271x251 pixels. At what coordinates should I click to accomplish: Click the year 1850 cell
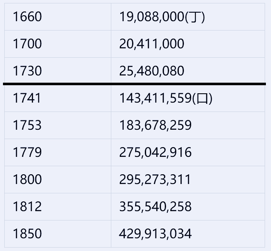click(x=58, y=234)
